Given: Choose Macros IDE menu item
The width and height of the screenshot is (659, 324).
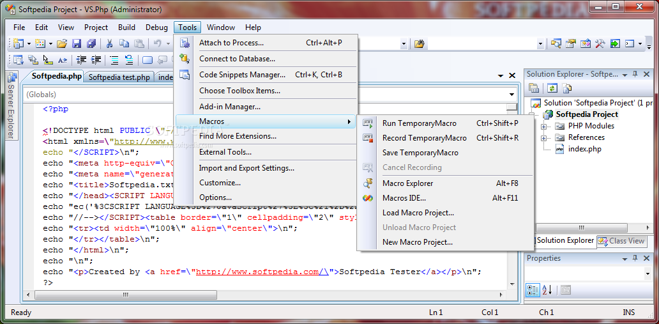Looking at the screenshot, I should pos(446,197).
